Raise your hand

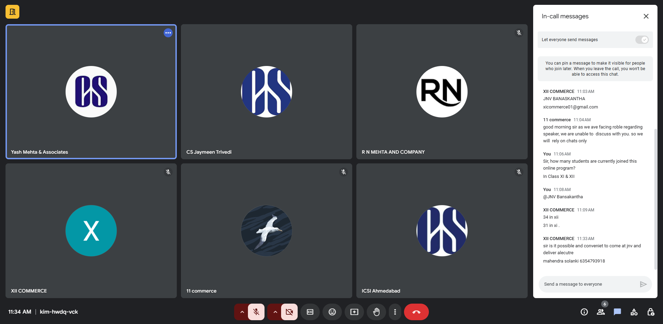pyautogui.click(x=376, y=312)
